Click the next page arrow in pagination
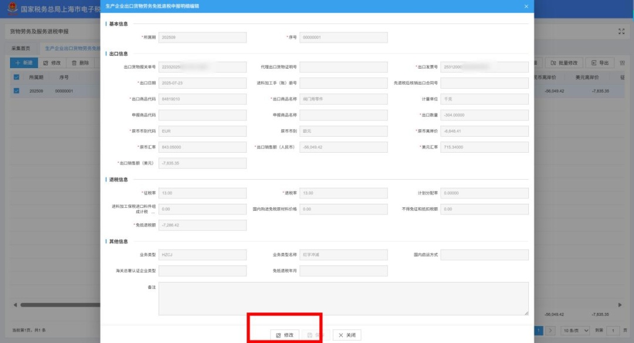This screenshot has width=634, height=343. (x=551, y=331)
